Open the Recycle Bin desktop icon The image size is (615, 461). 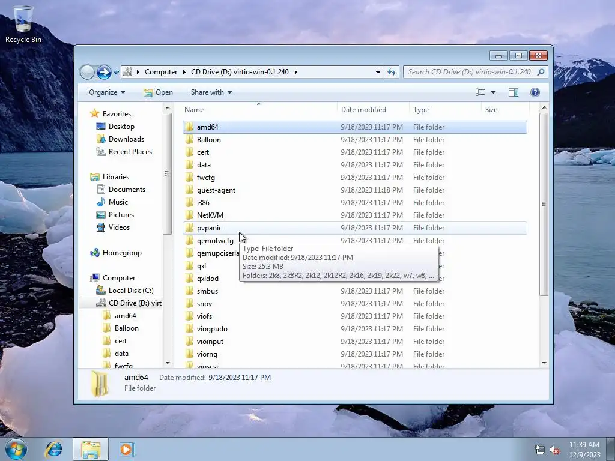pos(23,24)
